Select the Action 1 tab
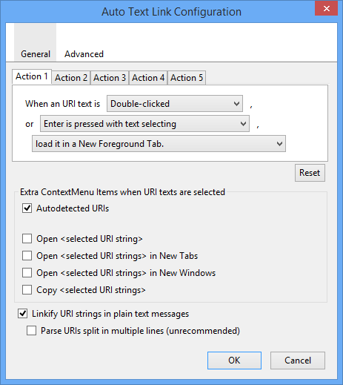The width and height of the screenshot is (343, 385). pos(32,76)
